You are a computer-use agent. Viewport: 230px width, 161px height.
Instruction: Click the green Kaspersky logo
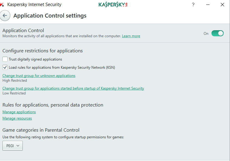[113, 5]
